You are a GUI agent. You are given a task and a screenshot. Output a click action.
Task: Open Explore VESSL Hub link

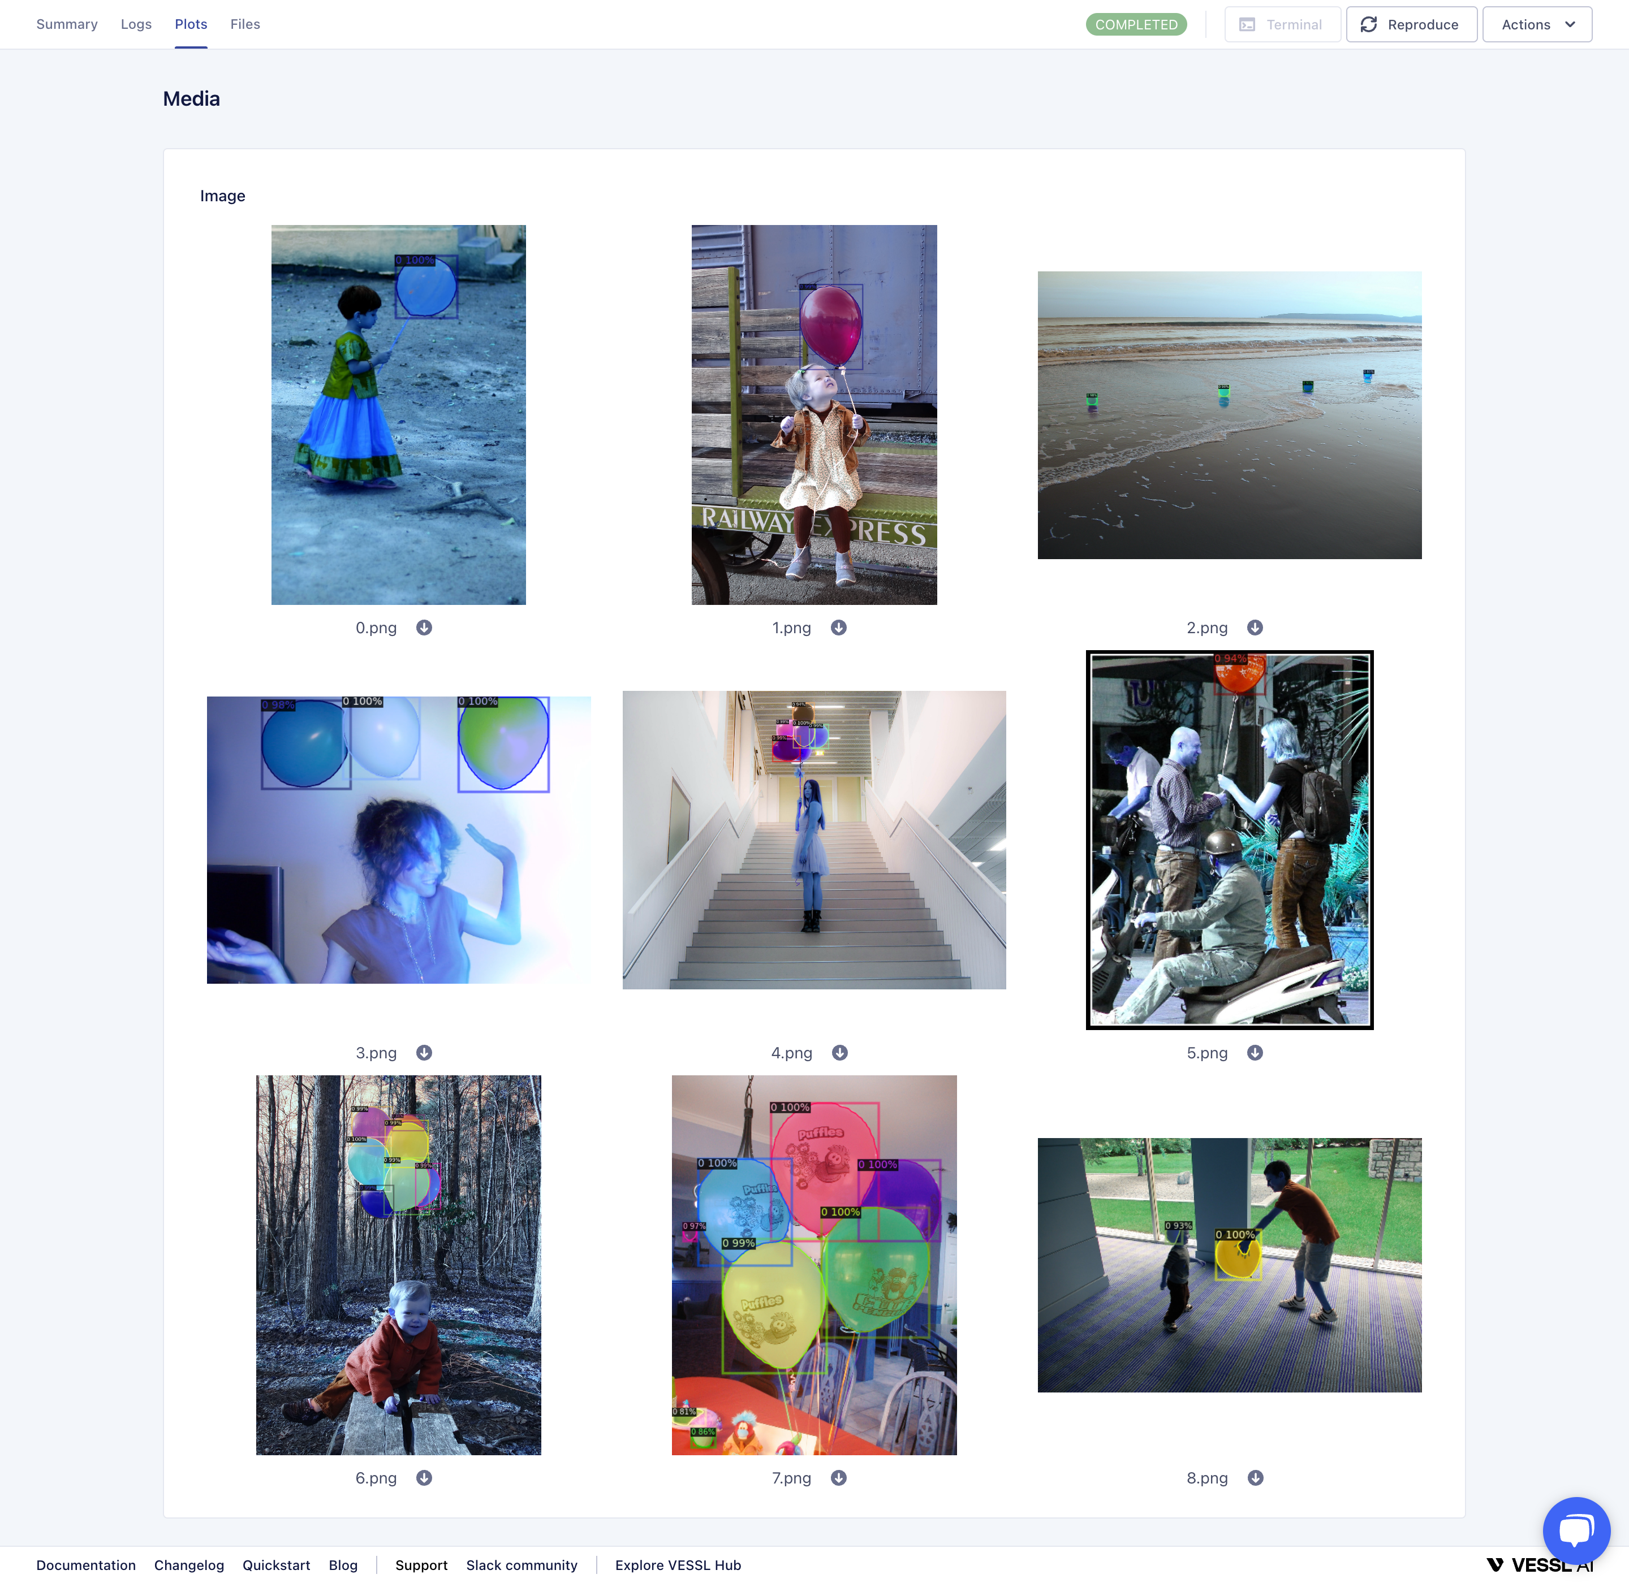[x=677, y=1565]
